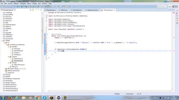Collapse the src folder node
Screen dimensions: 179x100
[4, 43]
